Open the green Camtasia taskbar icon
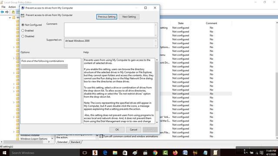This screenshot has width=278, height=156. (165, 153)
